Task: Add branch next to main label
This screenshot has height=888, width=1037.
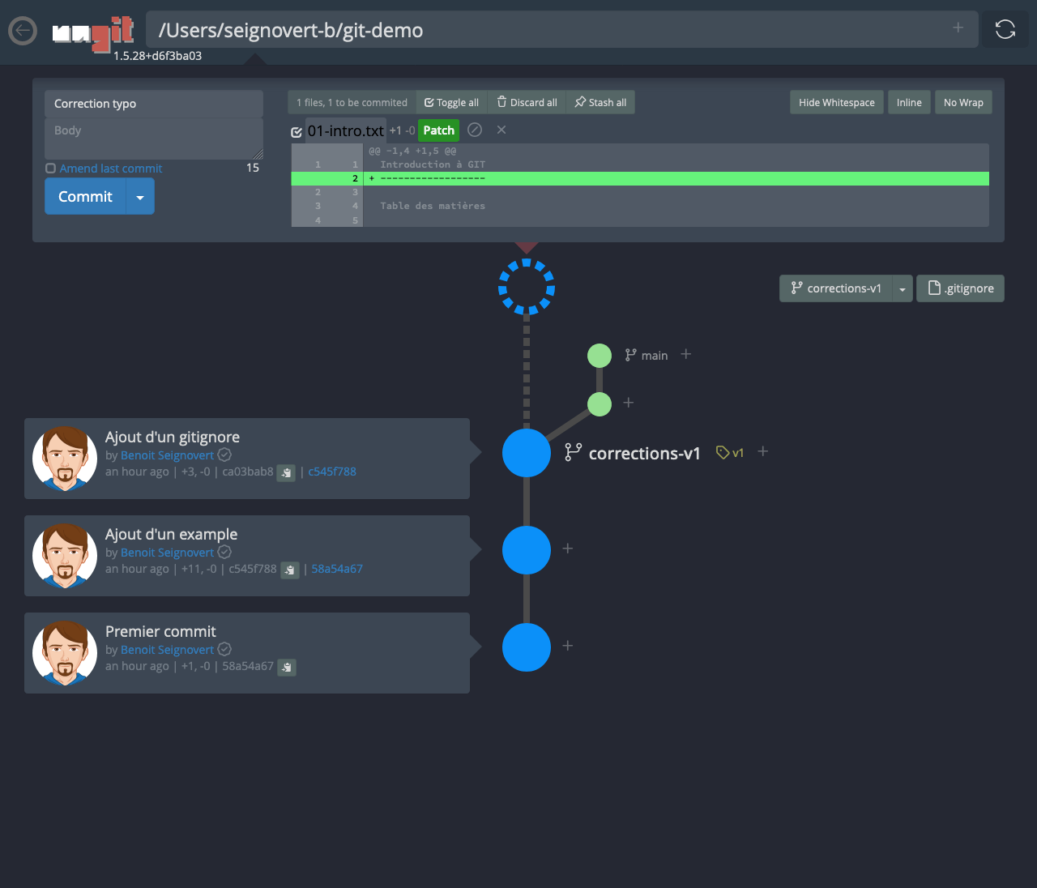Action: click(685, 354)
